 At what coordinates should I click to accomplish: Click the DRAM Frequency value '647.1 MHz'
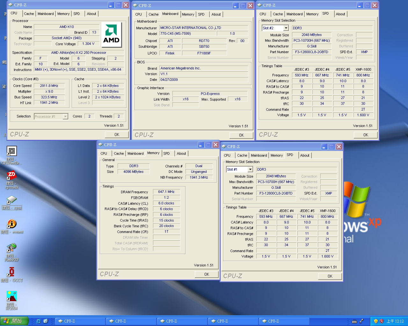click(x=166, y=192)
